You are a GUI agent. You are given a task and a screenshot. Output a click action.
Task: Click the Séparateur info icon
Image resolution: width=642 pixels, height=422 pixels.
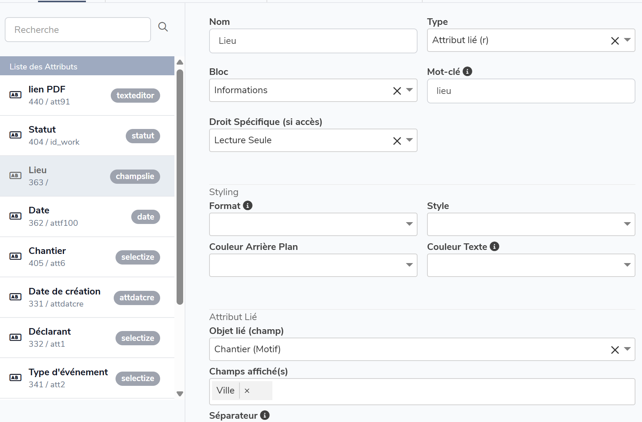point(265,415)
